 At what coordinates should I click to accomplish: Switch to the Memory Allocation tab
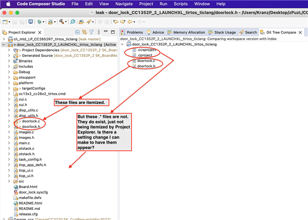click(x=186, y=32)
